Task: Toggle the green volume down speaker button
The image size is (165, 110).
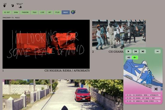Action: coord(135,58)
